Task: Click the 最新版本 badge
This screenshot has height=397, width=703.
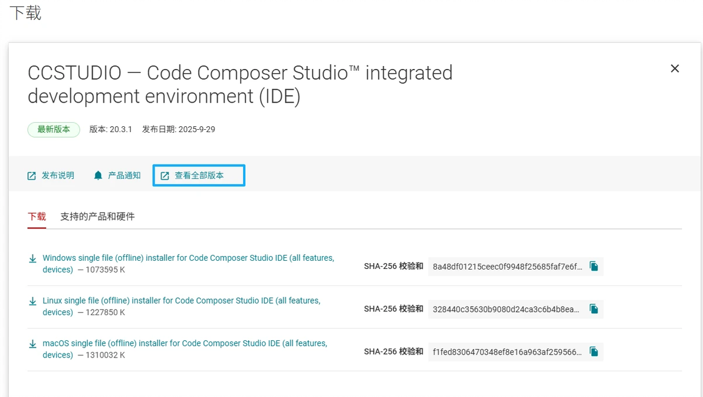Action: (x=54, y=129)
